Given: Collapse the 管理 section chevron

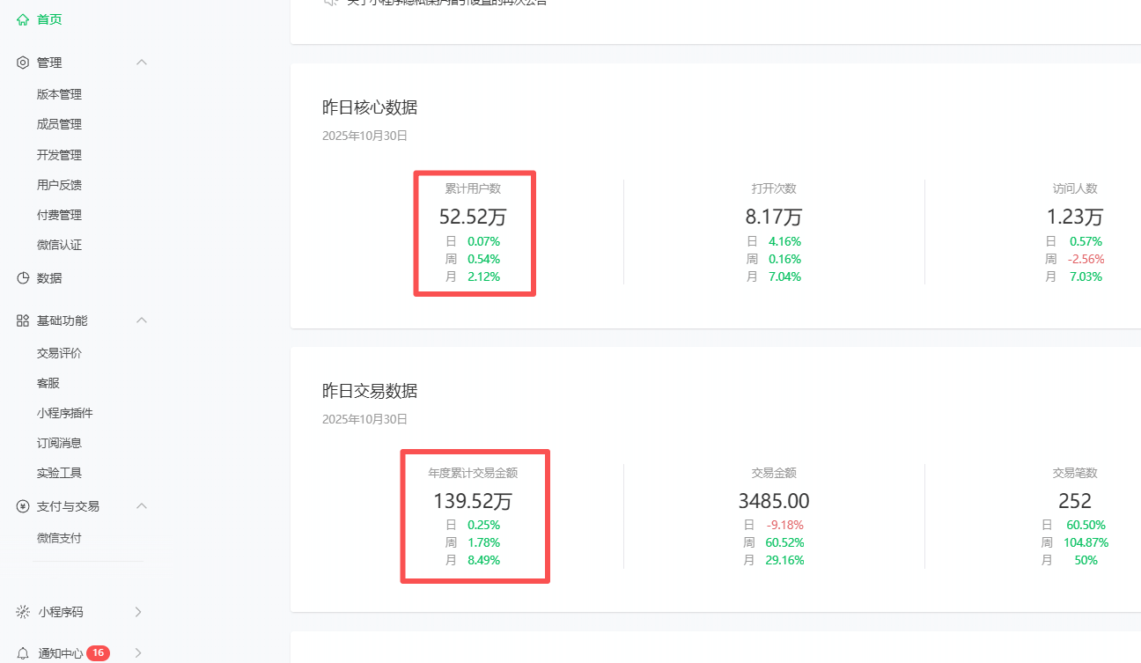Looking at the screenshot, I should click(x=141, y=63).
